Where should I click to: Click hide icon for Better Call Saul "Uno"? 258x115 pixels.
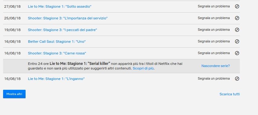pyautogui.click(x=237, y=41)
